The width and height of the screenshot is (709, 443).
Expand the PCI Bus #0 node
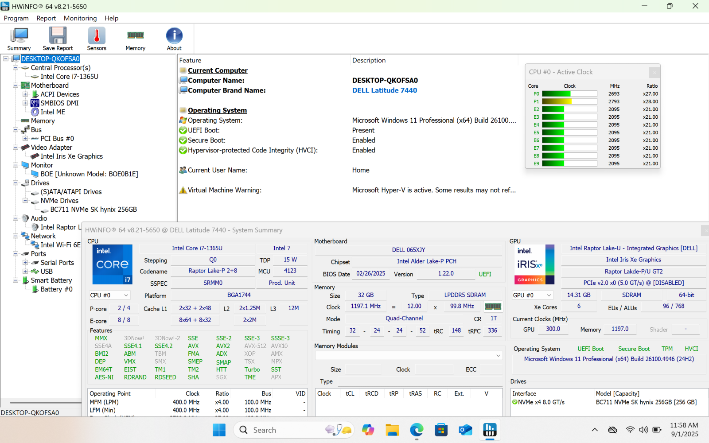25,139
